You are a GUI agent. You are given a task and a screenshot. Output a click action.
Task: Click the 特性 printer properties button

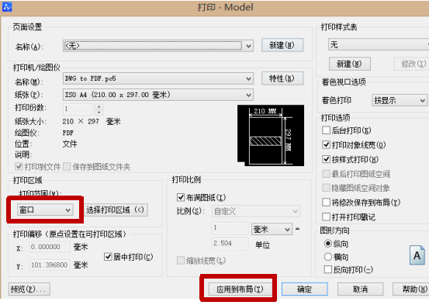point(282,78)
